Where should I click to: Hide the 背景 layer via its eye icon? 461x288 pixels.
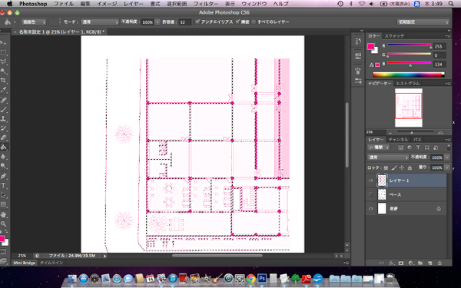pos(371,208)
